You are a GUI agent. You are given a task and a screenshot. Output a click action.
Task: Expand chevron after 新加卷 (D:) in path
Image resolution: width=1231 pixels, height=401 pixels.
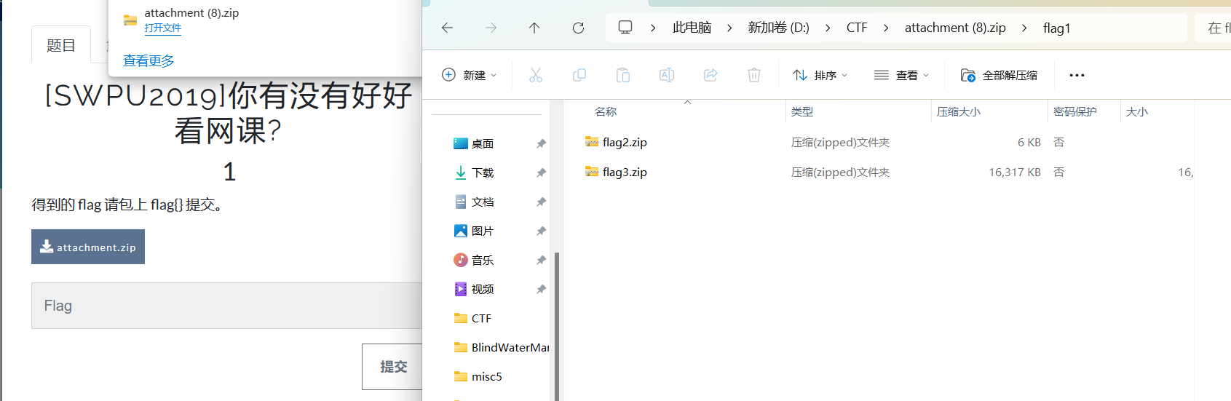(828, 28)
